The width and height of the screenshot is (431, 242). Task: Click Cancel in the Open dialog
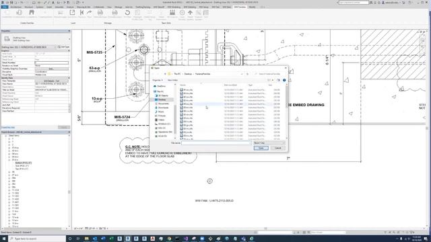pyautogui.click(x=278, y=148)
